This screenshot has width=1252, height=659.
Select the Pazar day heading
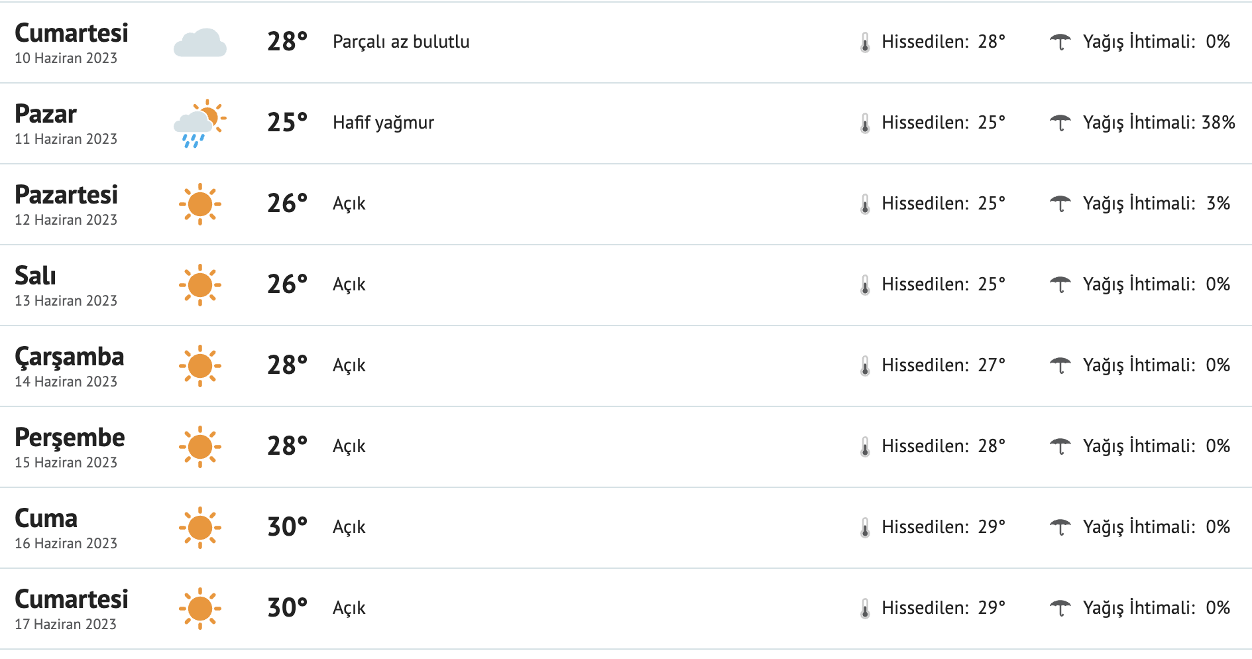tap(46, 114)
